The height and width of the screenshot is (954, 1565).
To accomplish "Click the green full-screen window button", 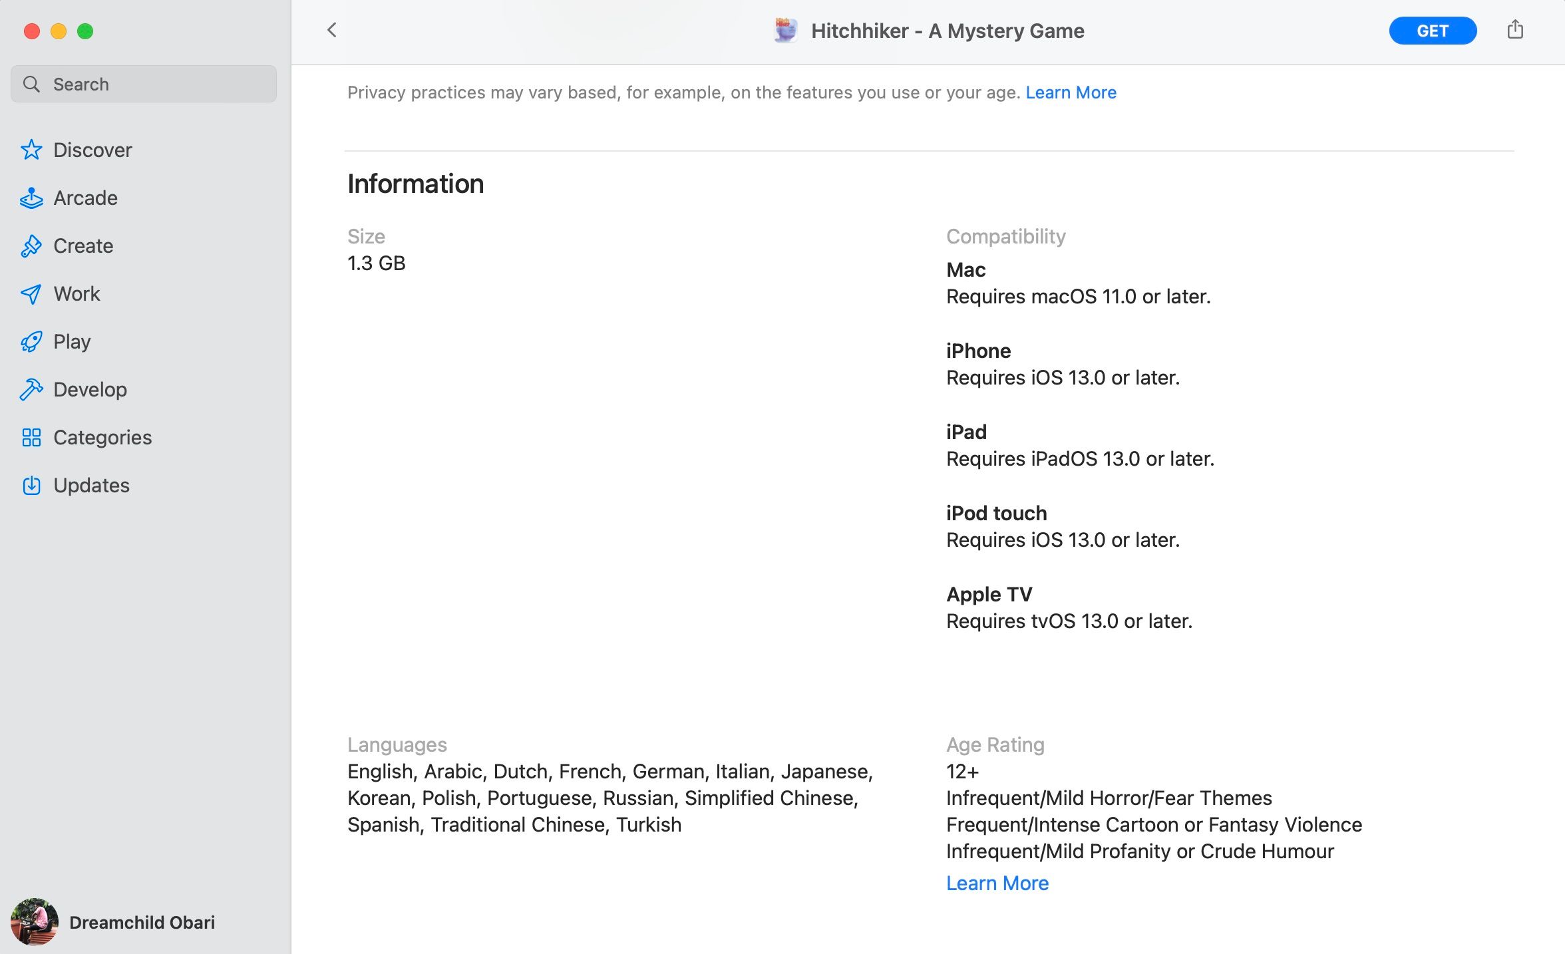I will click(x=85, y=31).
